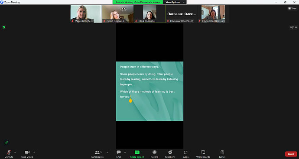Click the green Share Screen button
Image resolution: width=299 pixels, height=159 pixels.
coord(137,154)
